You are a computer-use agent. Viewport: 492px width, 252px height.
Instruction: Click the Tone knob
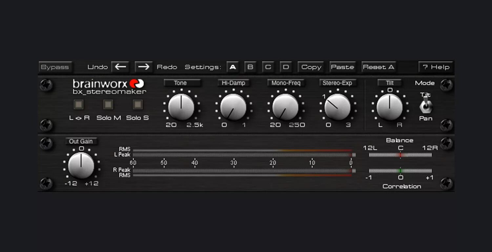(181, 107)
